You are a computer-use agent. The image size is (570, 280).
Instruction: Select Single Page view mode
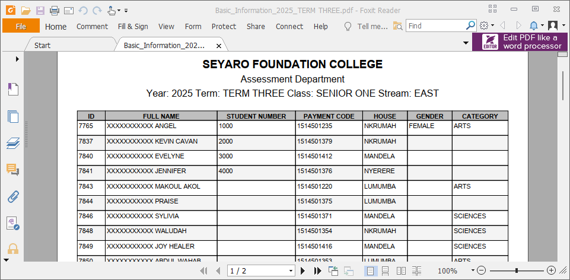371,271
